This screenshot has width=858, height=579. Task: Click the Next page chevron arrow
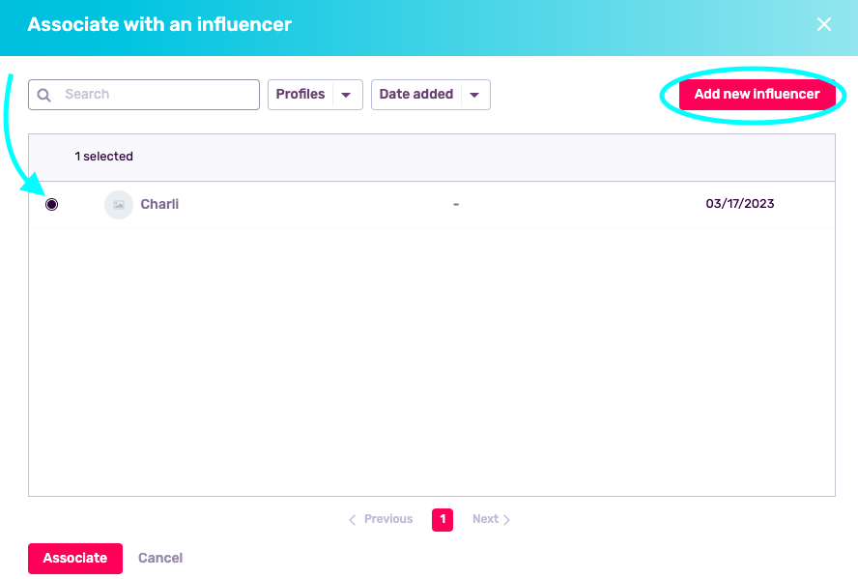click(506, 519)
